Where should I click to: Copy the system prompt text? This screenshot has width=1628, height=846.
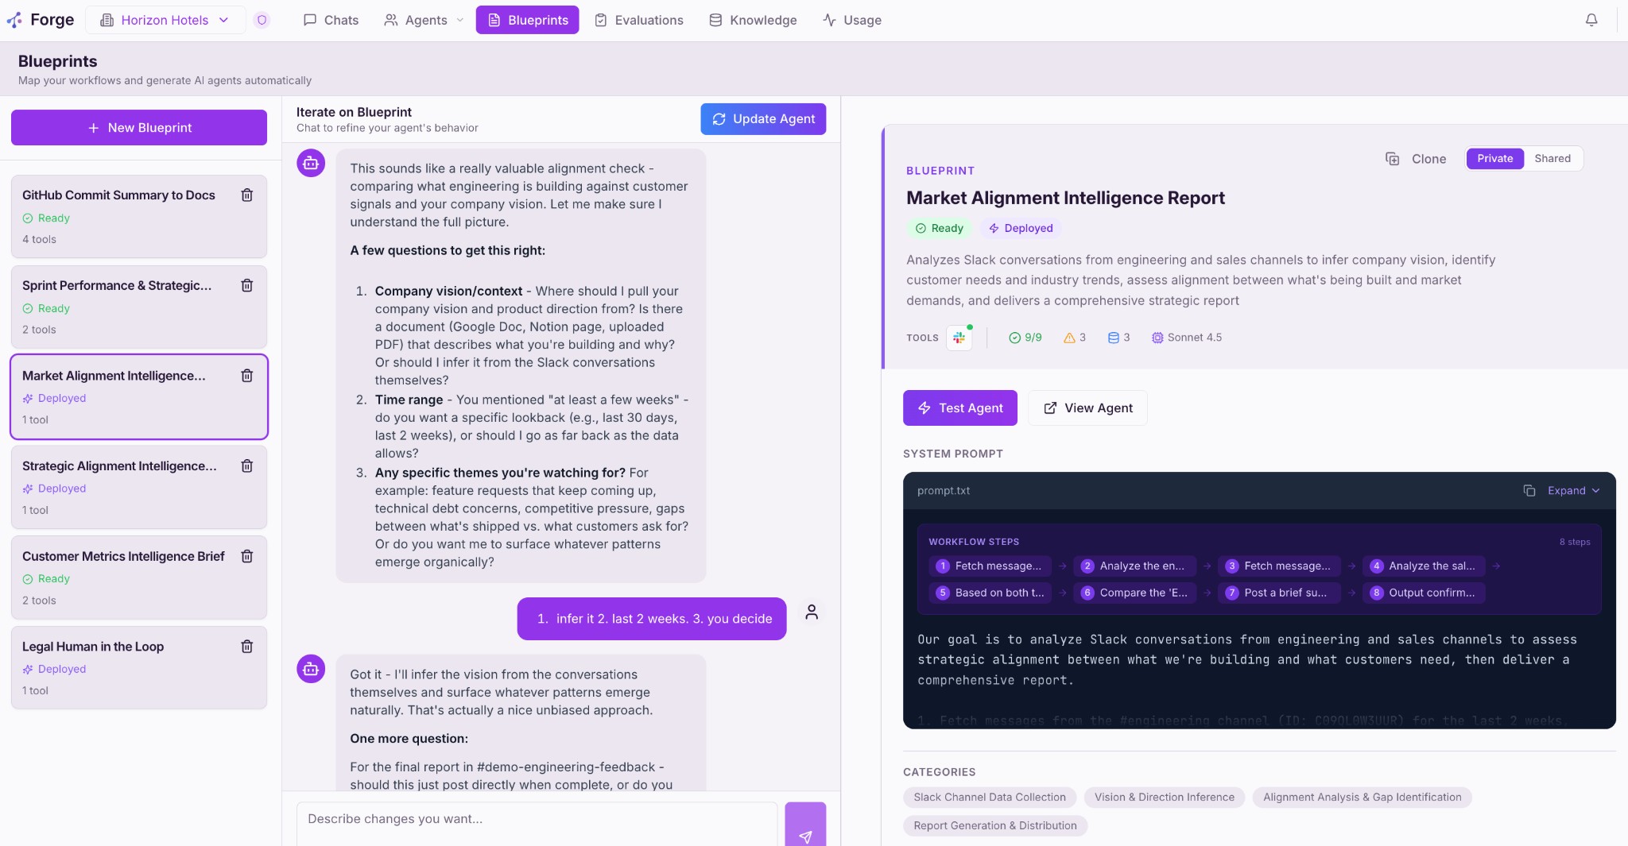click(x=1529, y=491)
